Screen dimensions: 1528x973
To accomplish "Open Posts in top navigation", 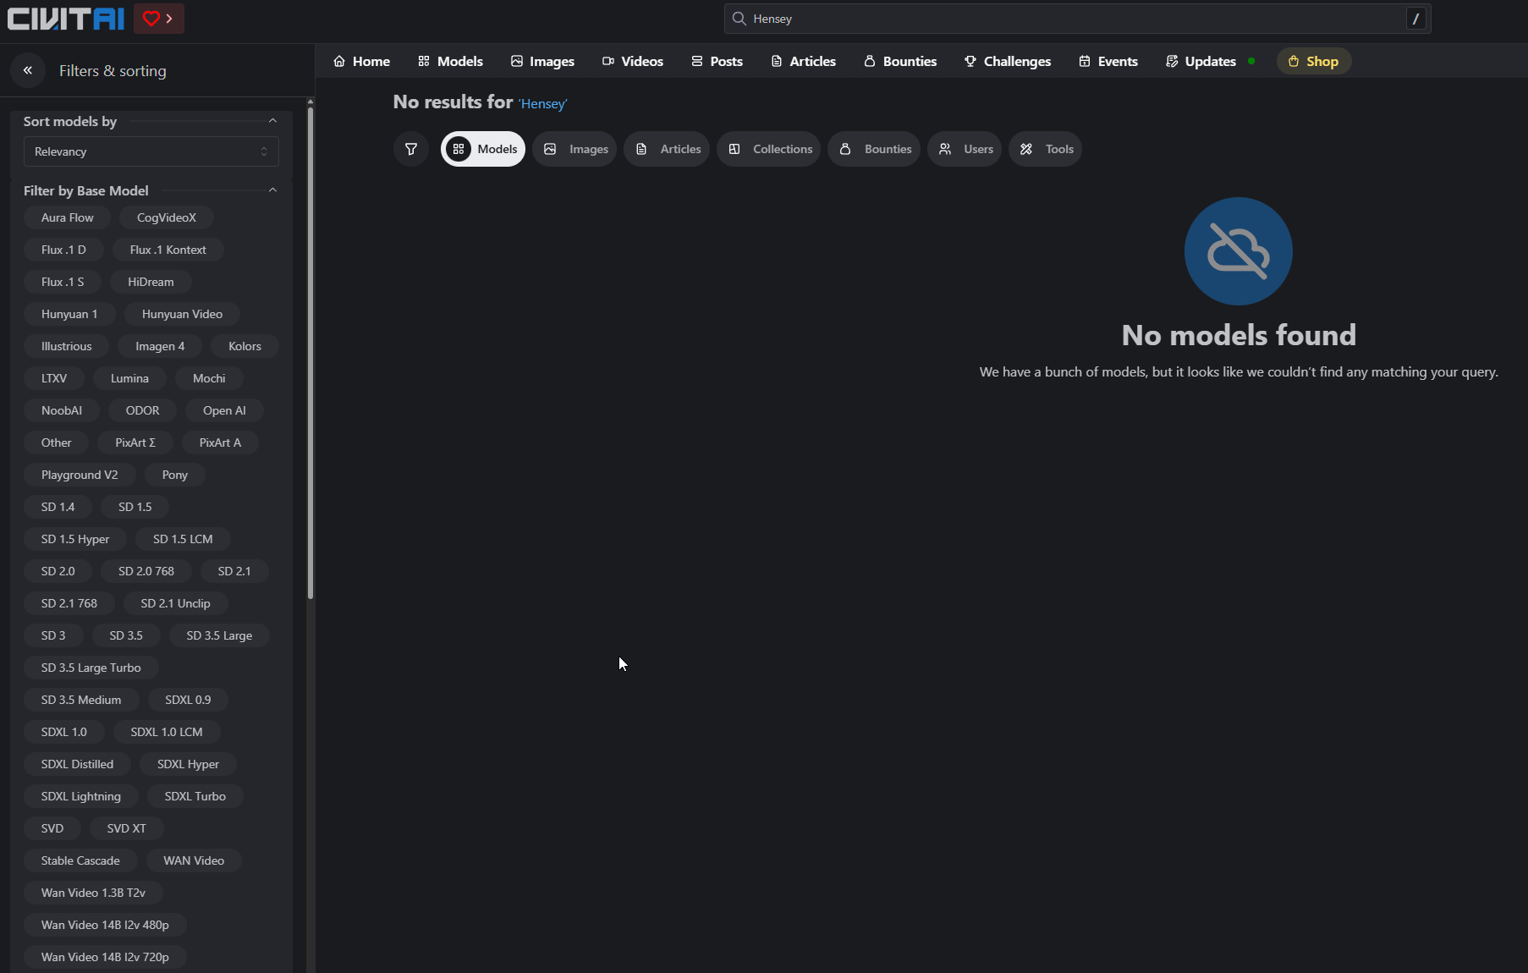I will click(x=717, y=61).
